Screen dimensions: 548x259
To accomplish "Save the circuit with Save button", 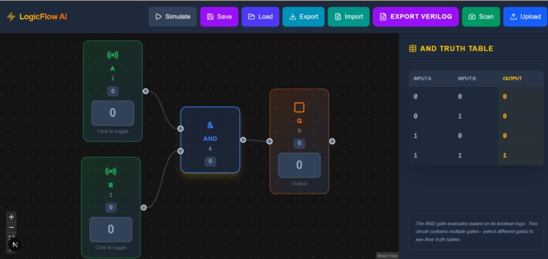I will pos(219,17).
